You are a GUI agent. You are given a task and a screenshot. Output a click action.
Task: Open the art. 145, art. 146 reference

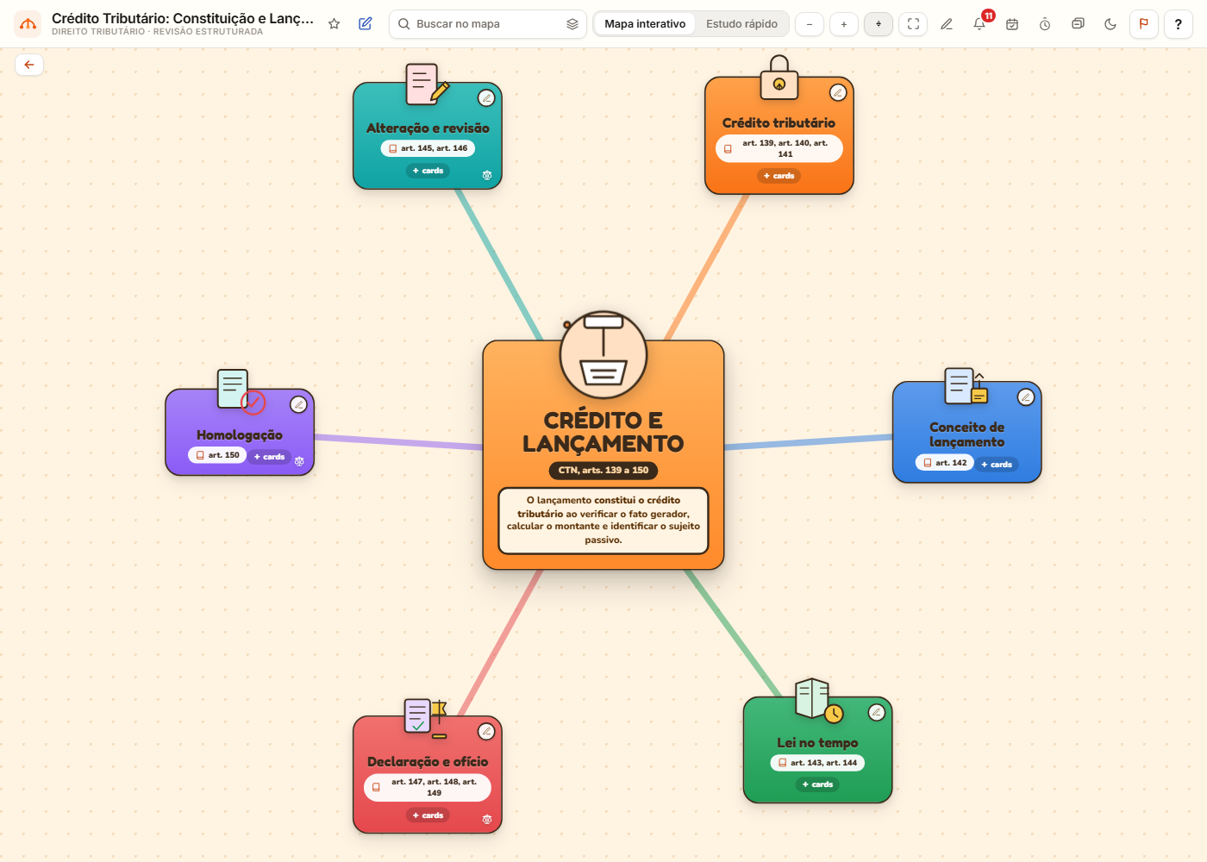click(428, 148)
